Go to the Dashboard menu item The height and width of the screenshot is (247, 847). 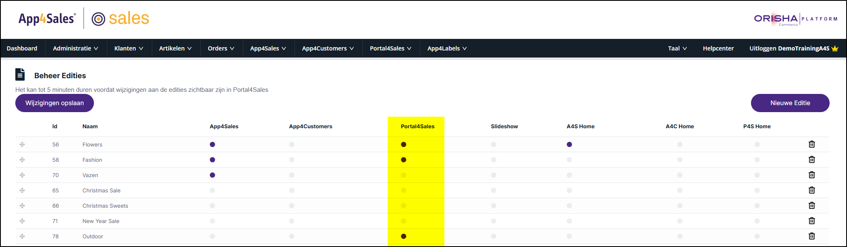coord(22,48)
